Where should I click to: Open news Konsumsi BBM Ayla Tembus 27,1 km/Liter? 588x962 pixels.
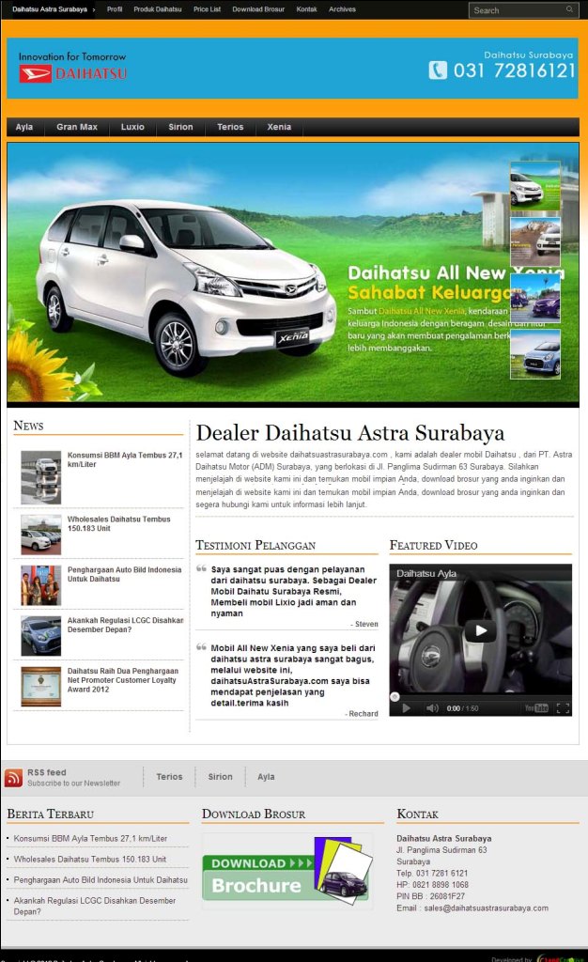click(x=125, y=459)
